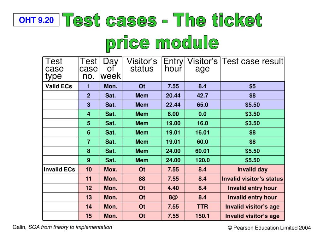
Task: Select the misspelled "Mox." day cell
Action: (110, 170)
